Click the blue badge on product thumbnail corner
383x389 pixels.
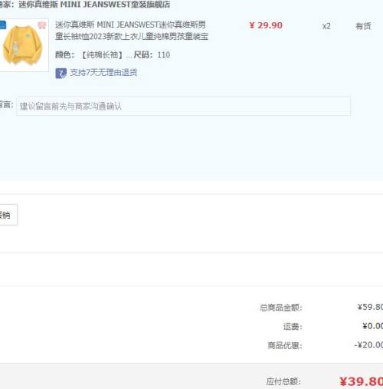[2, 25]
